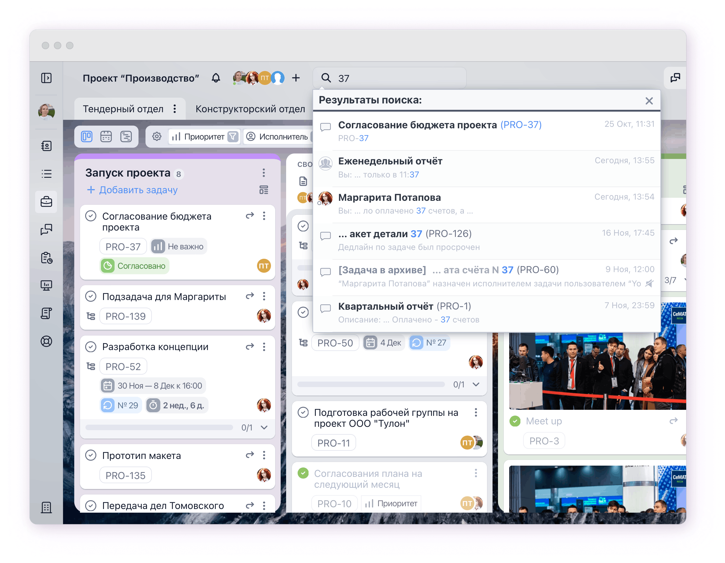Uncheck completed Meet up task
The width and height of the screenshot is (725, 563).
click(x=515, y=421)
